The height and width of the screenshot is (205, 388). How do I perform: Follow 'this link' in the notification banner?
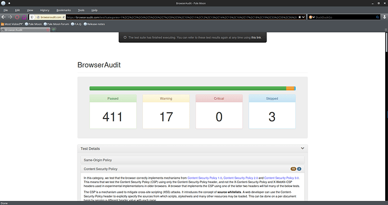[256, 38]
